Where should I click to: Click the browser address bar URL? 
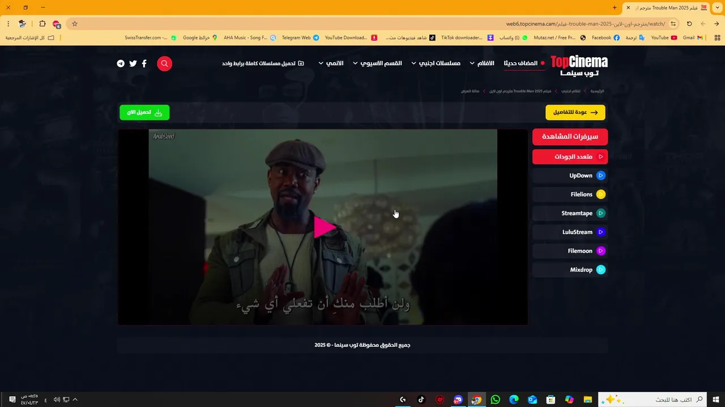(x=586, y=24)
